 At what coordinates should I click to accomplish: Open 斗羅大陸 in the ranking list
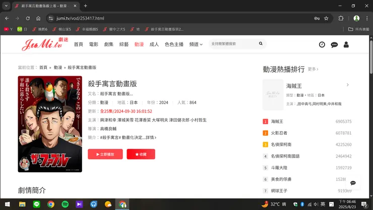pos(279,168)
